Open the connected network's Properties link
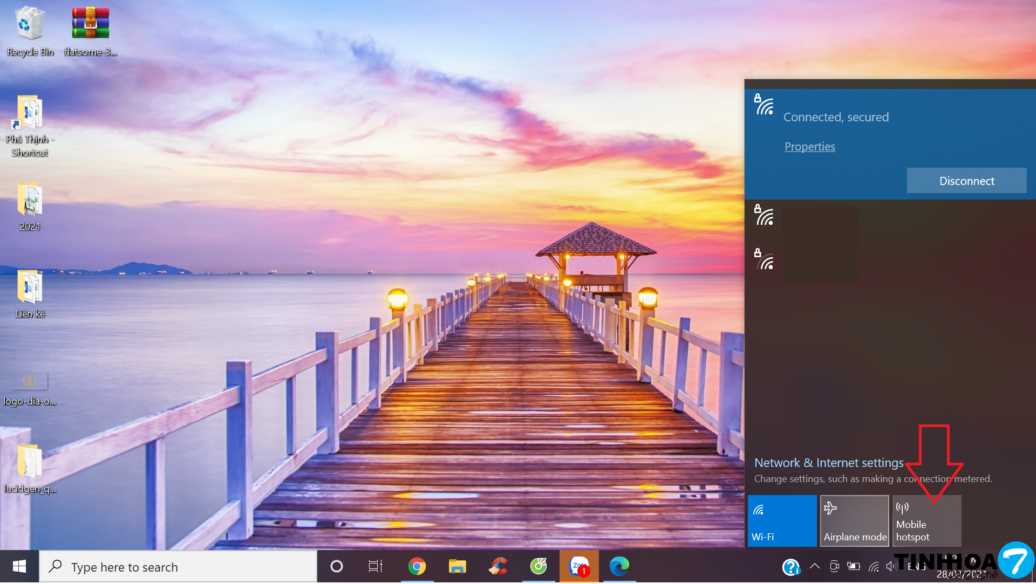This screenshot has height=584, width=1036. click(x=809, y=147)
